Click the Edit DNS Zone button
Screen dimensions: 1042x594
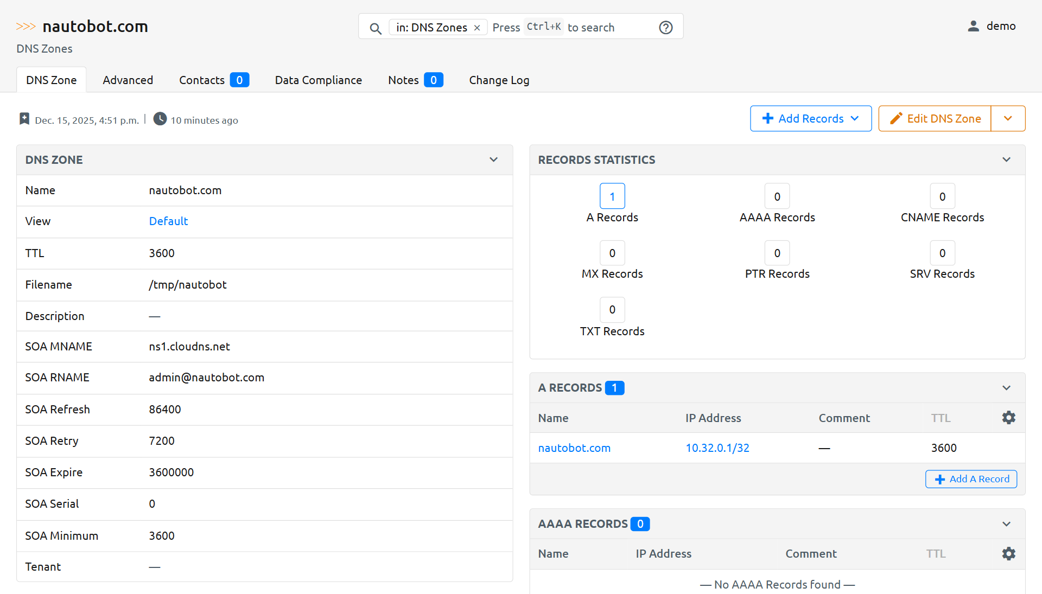coord(935,118)
